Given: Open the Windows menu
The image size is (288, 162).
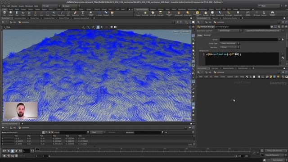Looking at the screenshot, I should pos(29,6).
